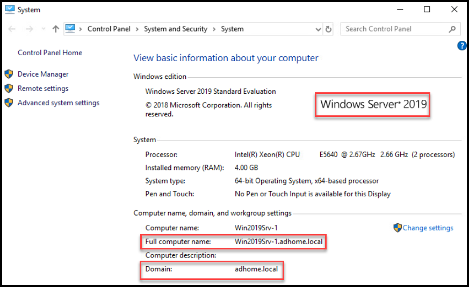Image resolution: width=469 pixels, height=287 pixels.
Task: Click the 64-bit Operating System value
Action: (307, 181)
